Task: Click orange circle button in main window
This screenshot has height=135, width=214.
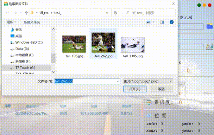Action: (x=204, y=5)
